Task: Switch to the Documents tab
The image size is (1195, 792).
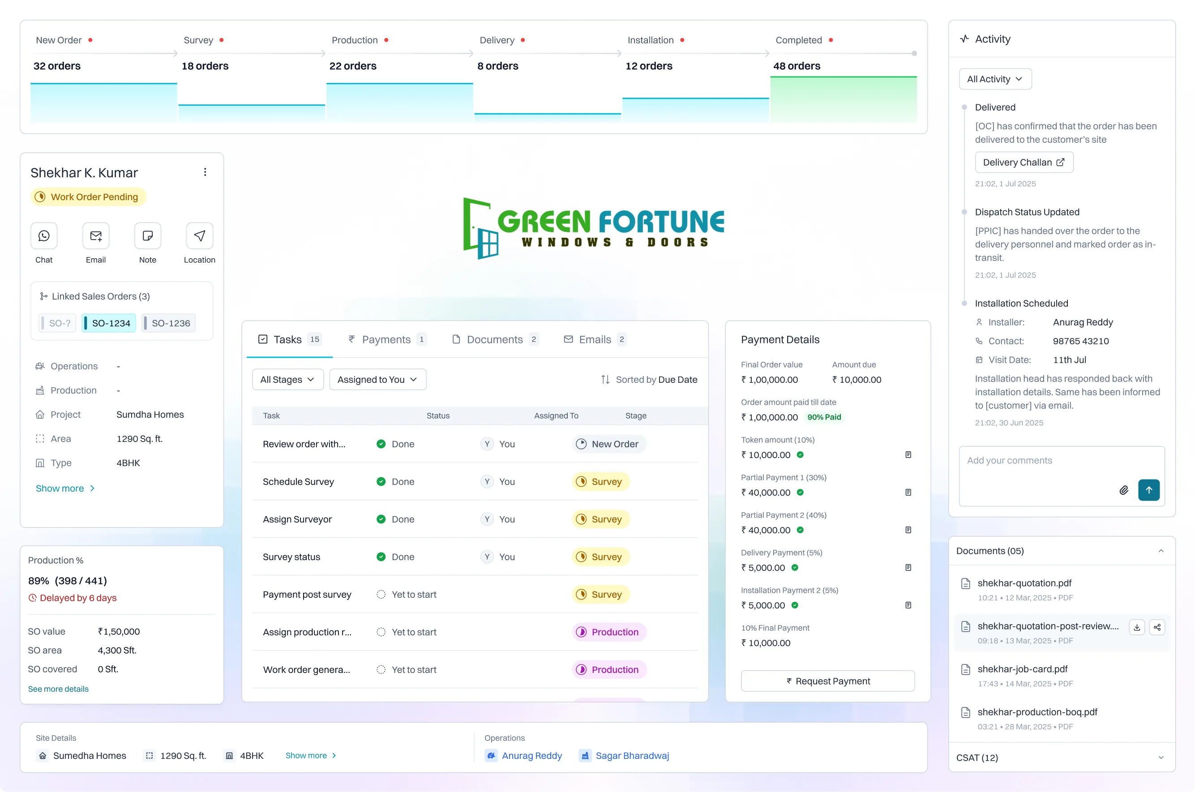Action: (x=495, y=339)
